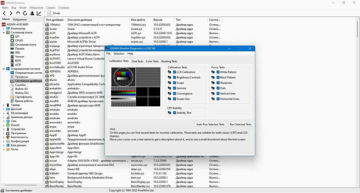The image size is (360, 193).
Task: Collapse the Системная плата tree node
Action: pyautogui.click(x=4, y=33)
